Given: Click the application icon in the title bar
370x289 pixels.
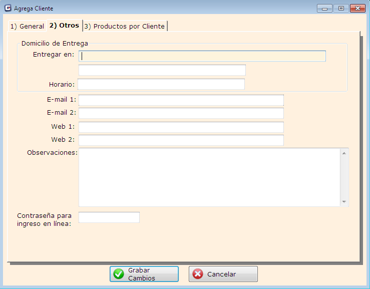Looking at the screenshot, I should (8, 9).
